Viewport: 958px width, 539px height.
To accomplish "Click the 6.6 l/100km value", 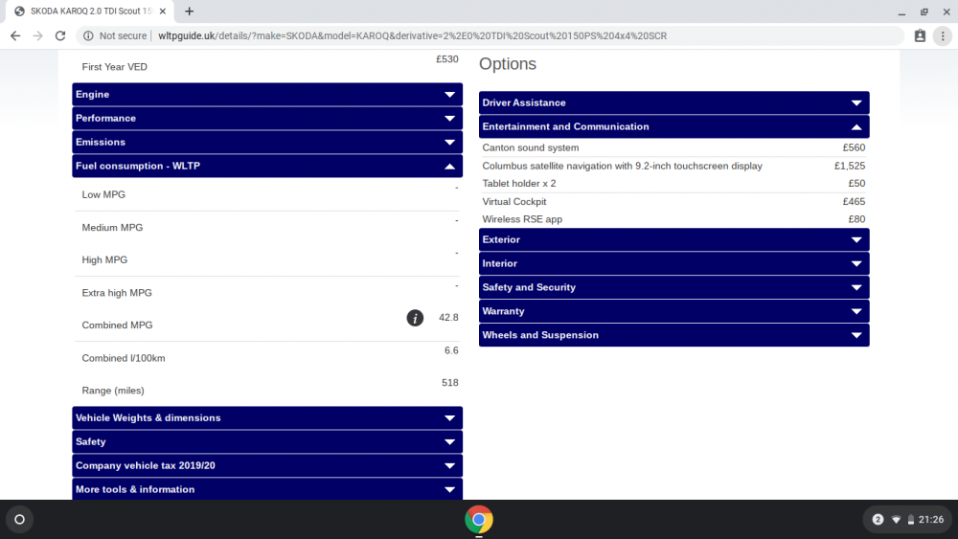I will pos(451,350).
